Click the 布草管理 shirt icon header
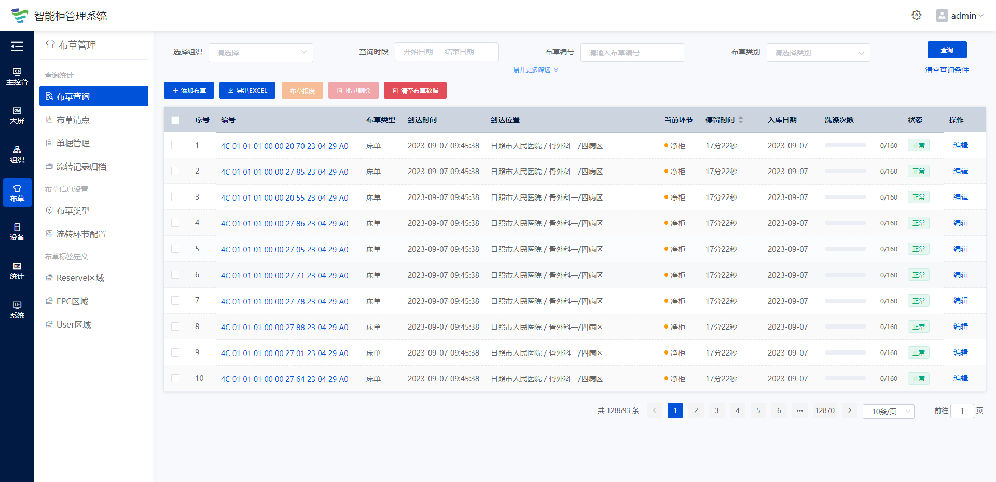 (x=50, y=45)
